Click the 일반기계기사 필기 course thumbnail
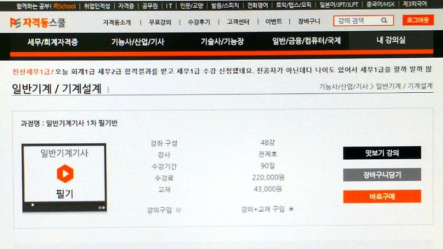This screenshot has height=249, width=443. (x=65, y=178)
